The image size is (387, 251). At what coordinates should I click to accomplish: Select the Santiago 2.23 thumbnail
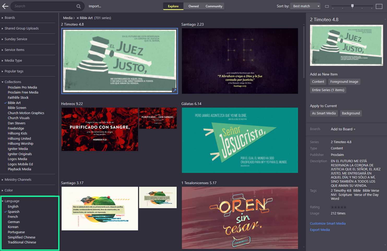point(240,61)
